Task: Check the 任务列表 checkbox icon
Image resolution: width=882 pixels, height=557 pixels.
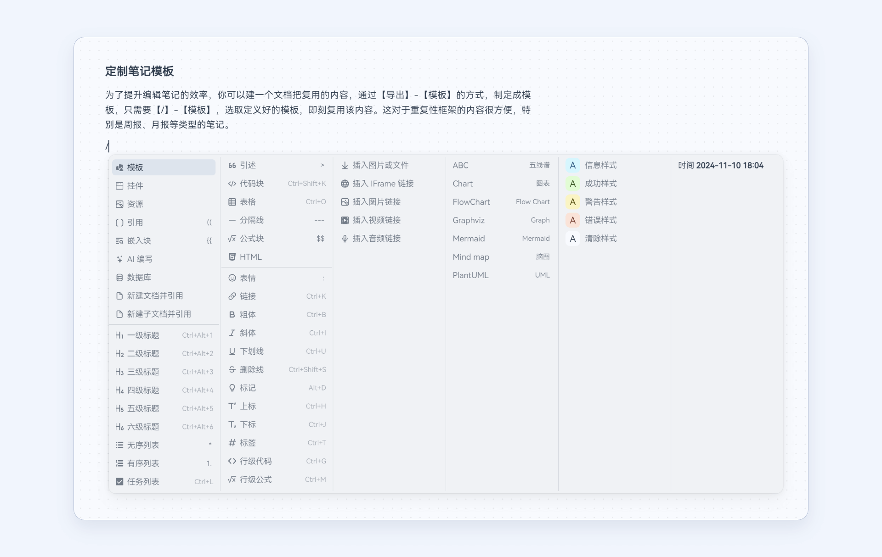Action: (x=119, y=482)
